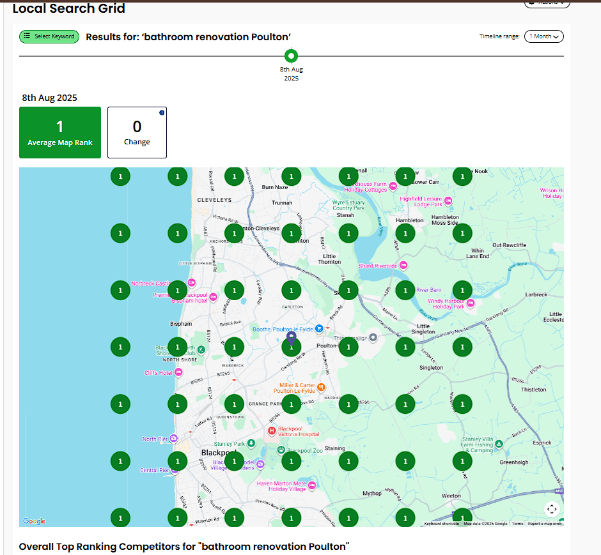Open the Timeline range 1 Month dropdown
Viewport: 601px width, 555px height.
click(x=543, y=36)
